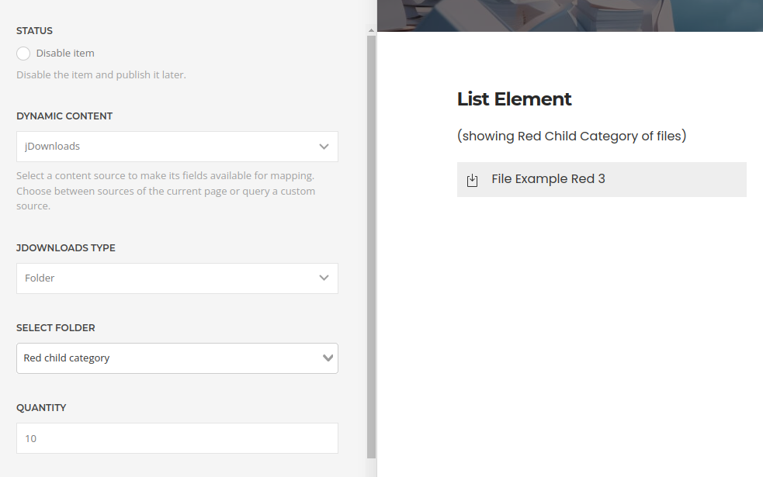Viewport: 763px width, 477px height.
Task: Focus the Quantity input field with value 10
Action: pyautogui.click(x=177, y=438)
